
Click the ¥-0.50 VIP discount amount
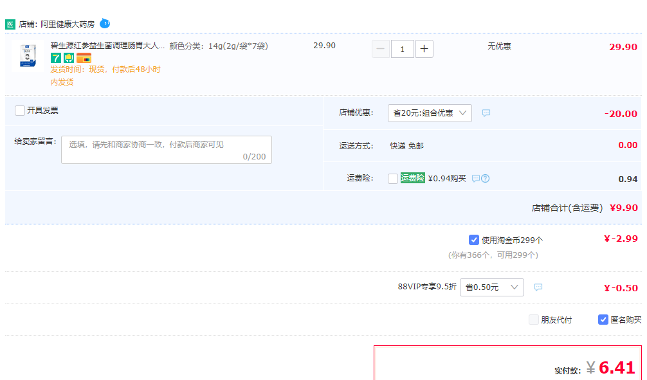(621, 288)
